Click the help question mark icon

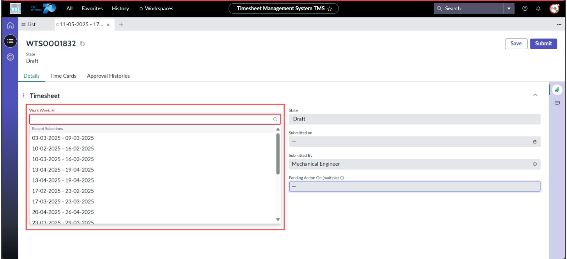tap(525, 8)
